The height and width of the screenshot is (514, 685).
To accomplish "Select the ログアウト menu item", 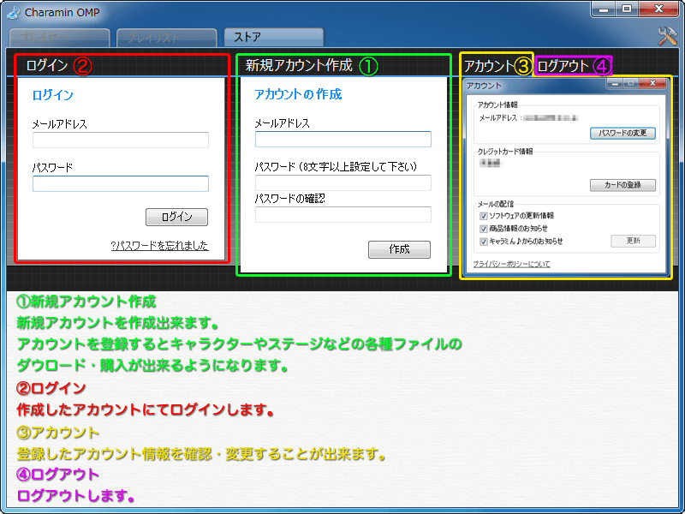I will point(563,66).
